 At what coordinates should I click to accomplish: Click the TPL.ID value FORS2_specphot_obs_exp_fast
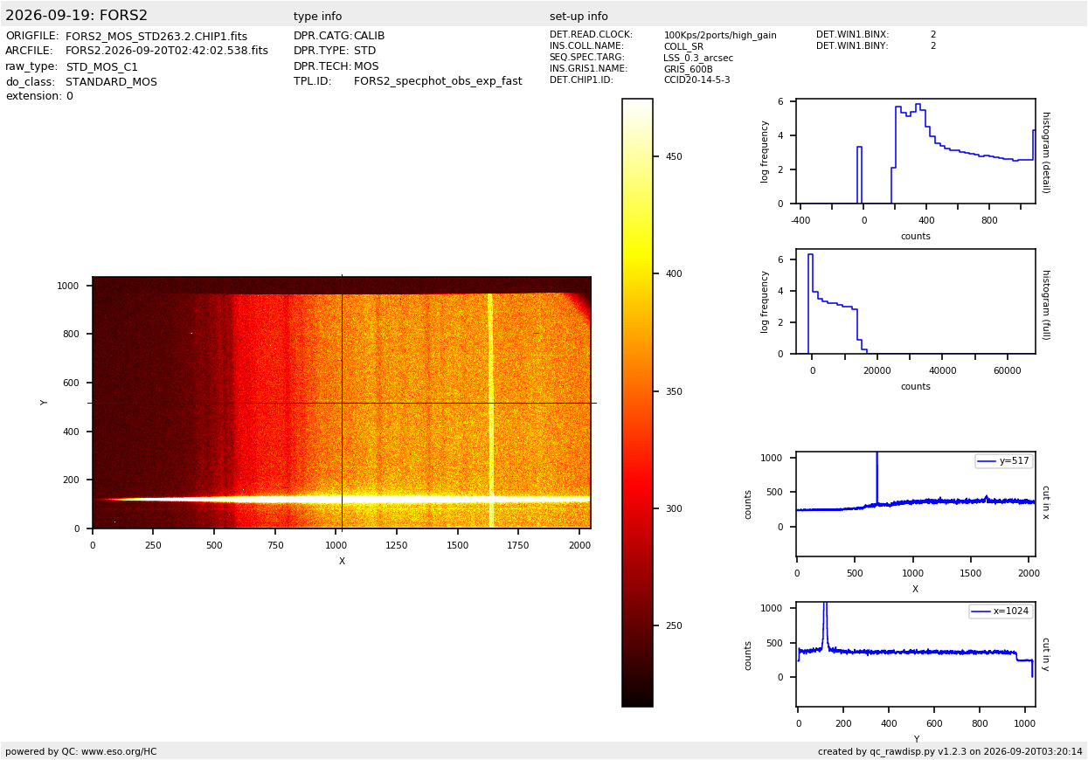(438, 81)
